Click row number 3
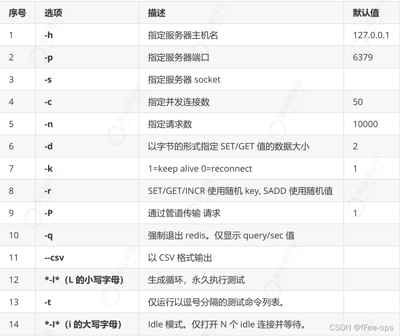Image resolution: width=400 pixels, height=336 pixels. [x=11, y=80]
